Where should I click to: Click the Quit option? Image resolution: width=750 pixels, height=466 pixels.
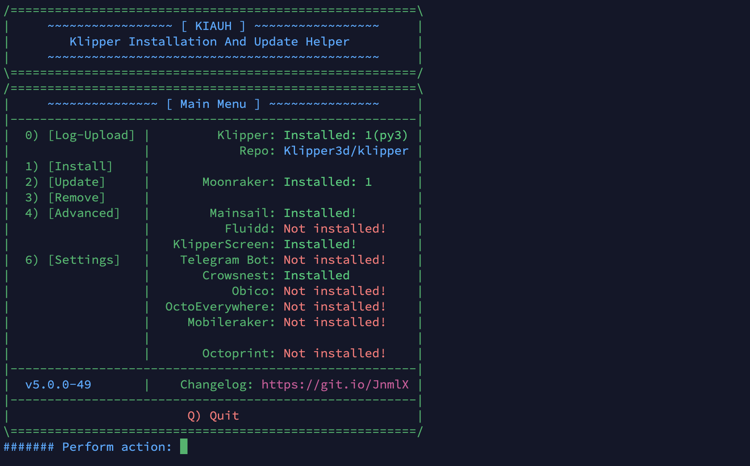[213, 416]
